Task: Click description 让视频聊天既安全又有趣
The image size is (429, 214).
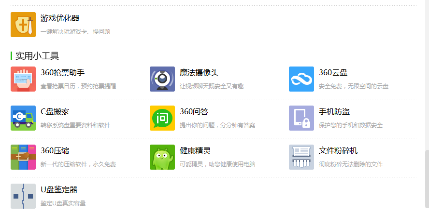Action: click(x=212, y=86)
